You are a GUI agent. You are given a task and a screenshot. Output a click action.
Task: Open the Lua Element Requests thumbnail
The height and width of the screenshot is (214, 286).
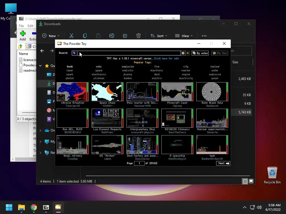108,118
